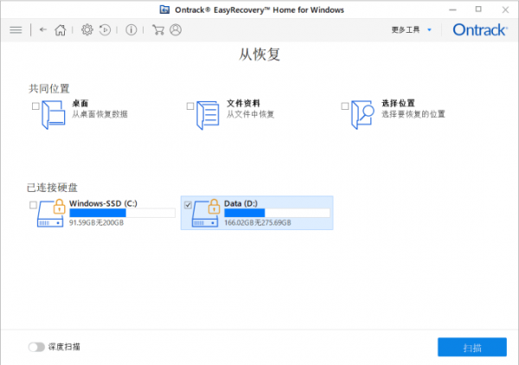The width and height of the screenshot is (519, 365).
Task: Click the 扫描 scan button
Action: point(472,347)
